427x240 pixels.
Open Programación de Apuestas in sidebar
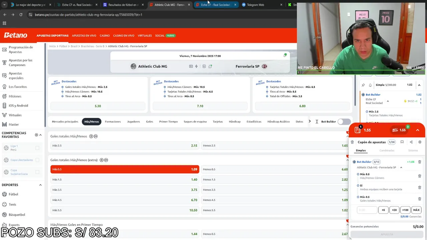pos(21,50)
